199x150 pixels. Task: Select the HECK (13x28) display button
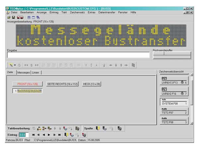click(x=92, y=84)
